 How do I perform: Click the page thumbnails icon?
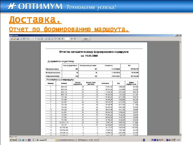49,39
